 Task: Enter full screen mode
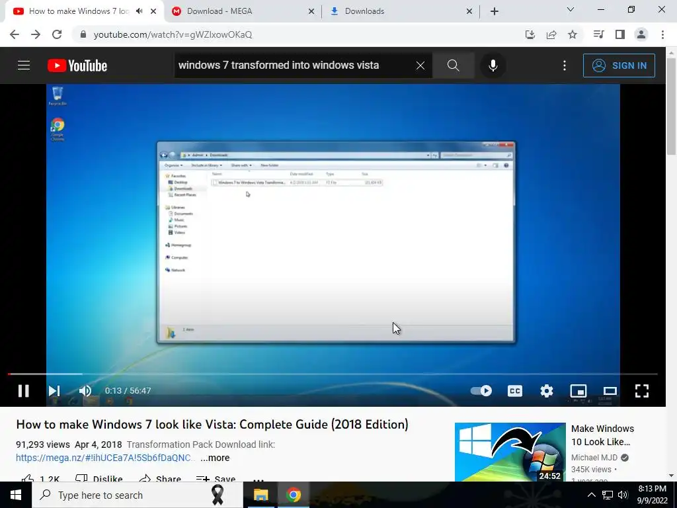[x=642, y=391]
